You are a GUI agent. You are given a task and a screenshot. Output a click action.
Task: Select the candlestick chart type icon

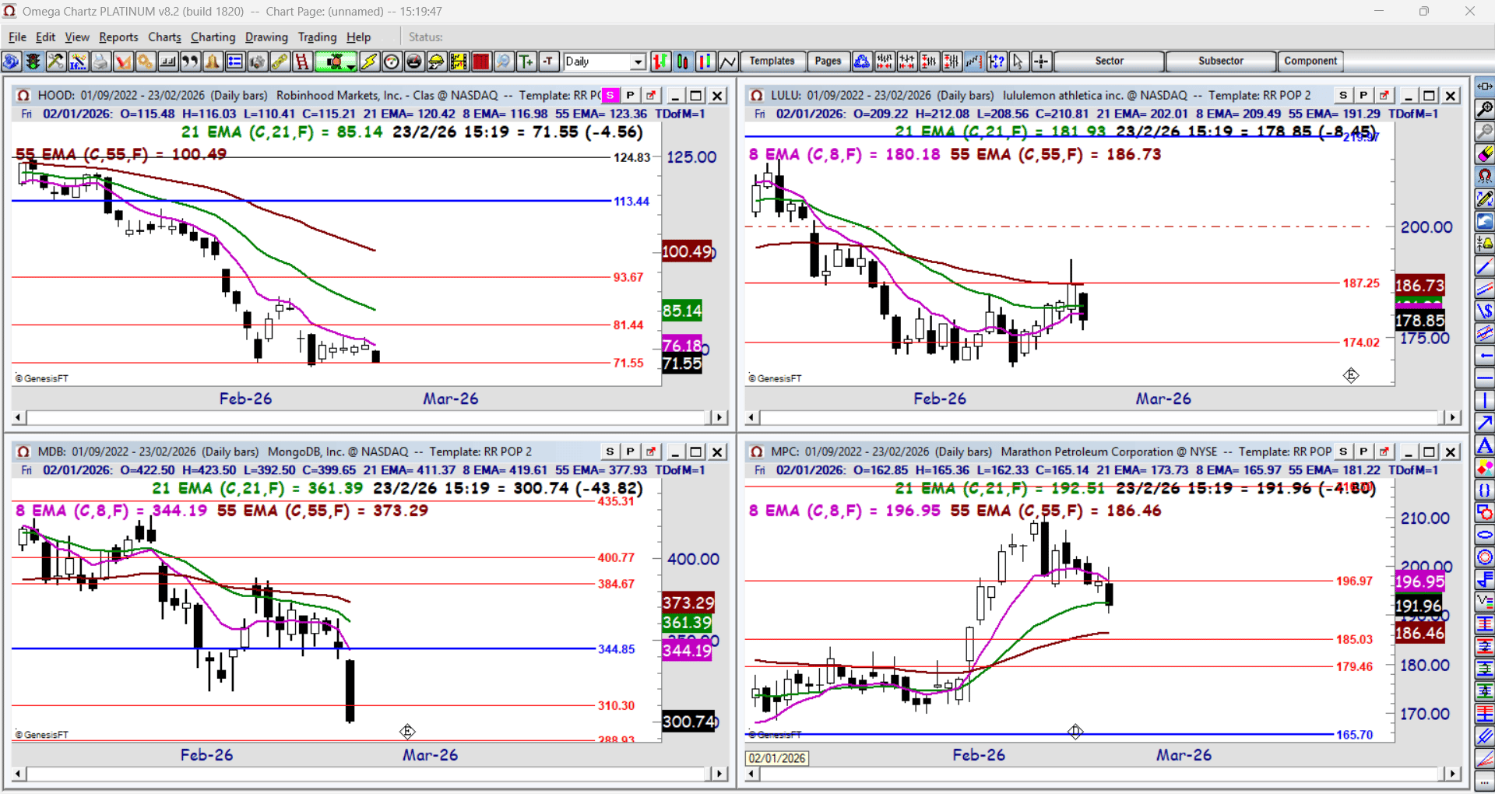coord(683,61)
